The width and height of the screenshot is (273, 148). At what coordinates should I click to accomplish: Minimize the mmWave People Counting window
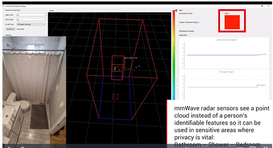tap(256, 6)
